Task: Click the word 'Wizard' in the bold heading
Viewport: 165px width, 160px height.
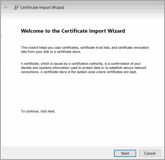Action: (x=116, y=31)
